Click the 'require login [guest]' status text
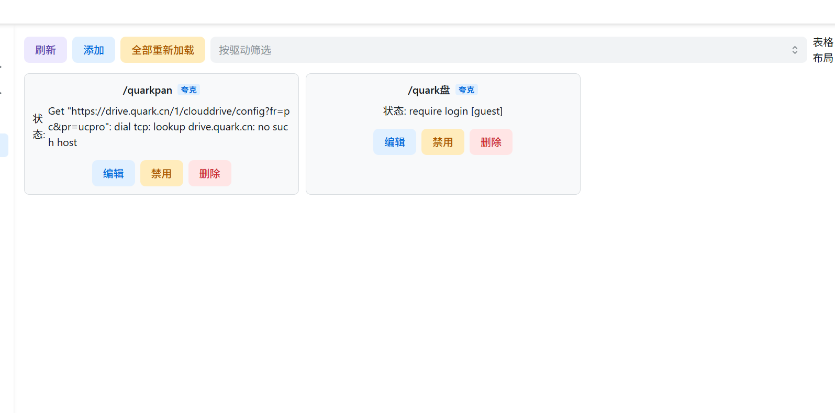 click(x=456, y=111)
